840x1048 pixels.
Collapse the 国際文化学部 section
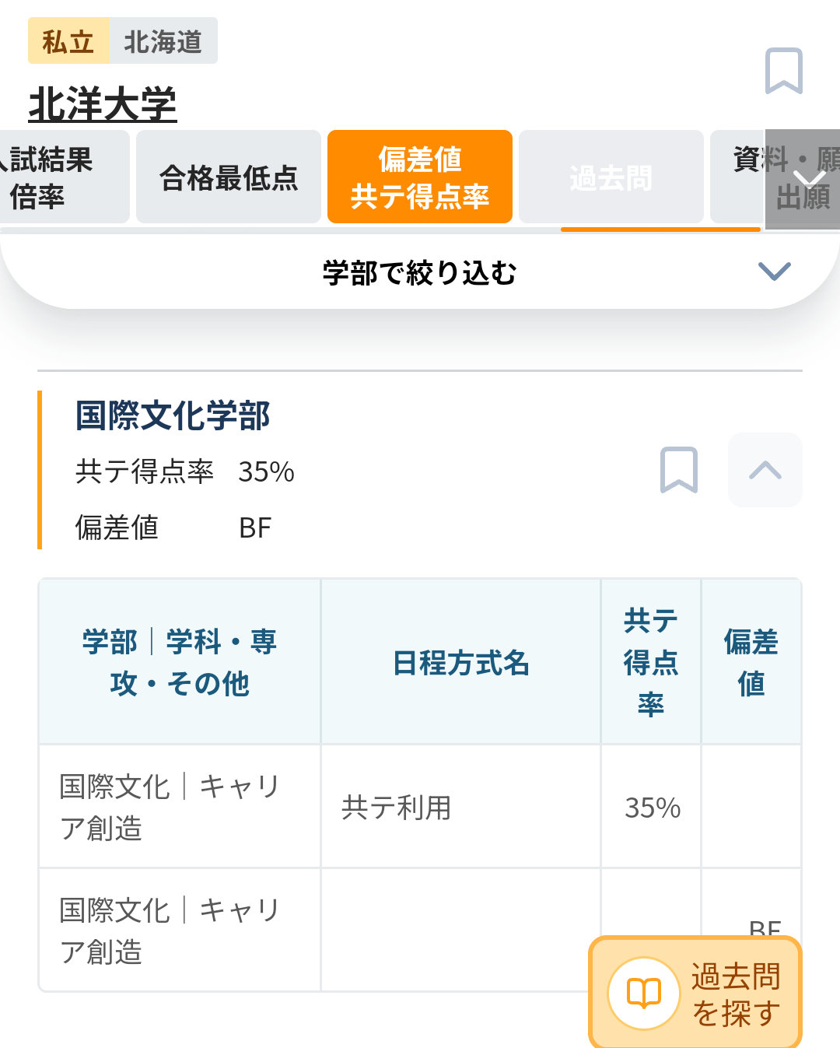[765, 470]
